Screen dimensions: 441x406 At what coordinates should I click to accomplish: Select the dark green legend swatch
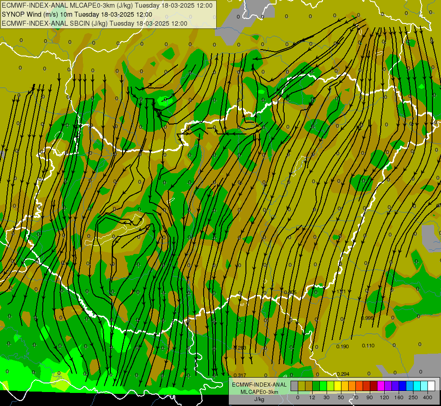[316, 386]
